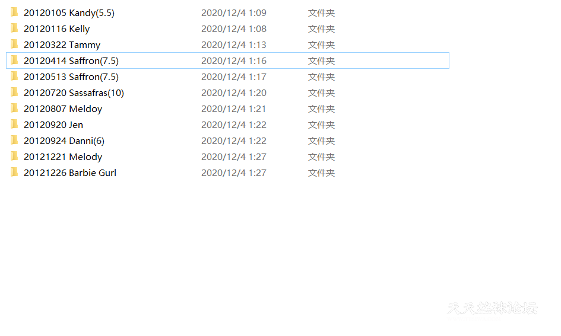
Task: Click the 20120720 Sassafras(10) folder name
Action: [74, 93]
